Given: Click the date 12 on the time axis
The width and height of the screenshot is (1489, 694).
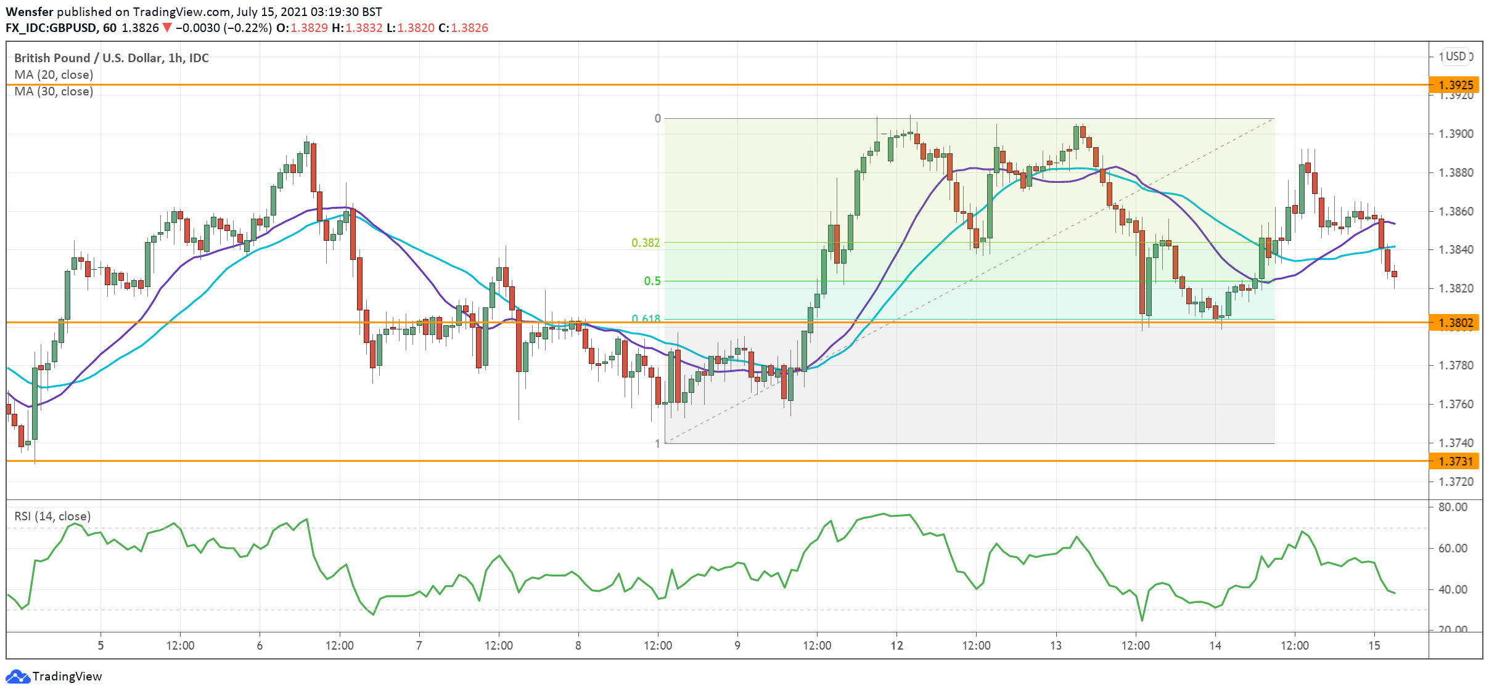Looking at the screenshot, I should tap(896, 645).
